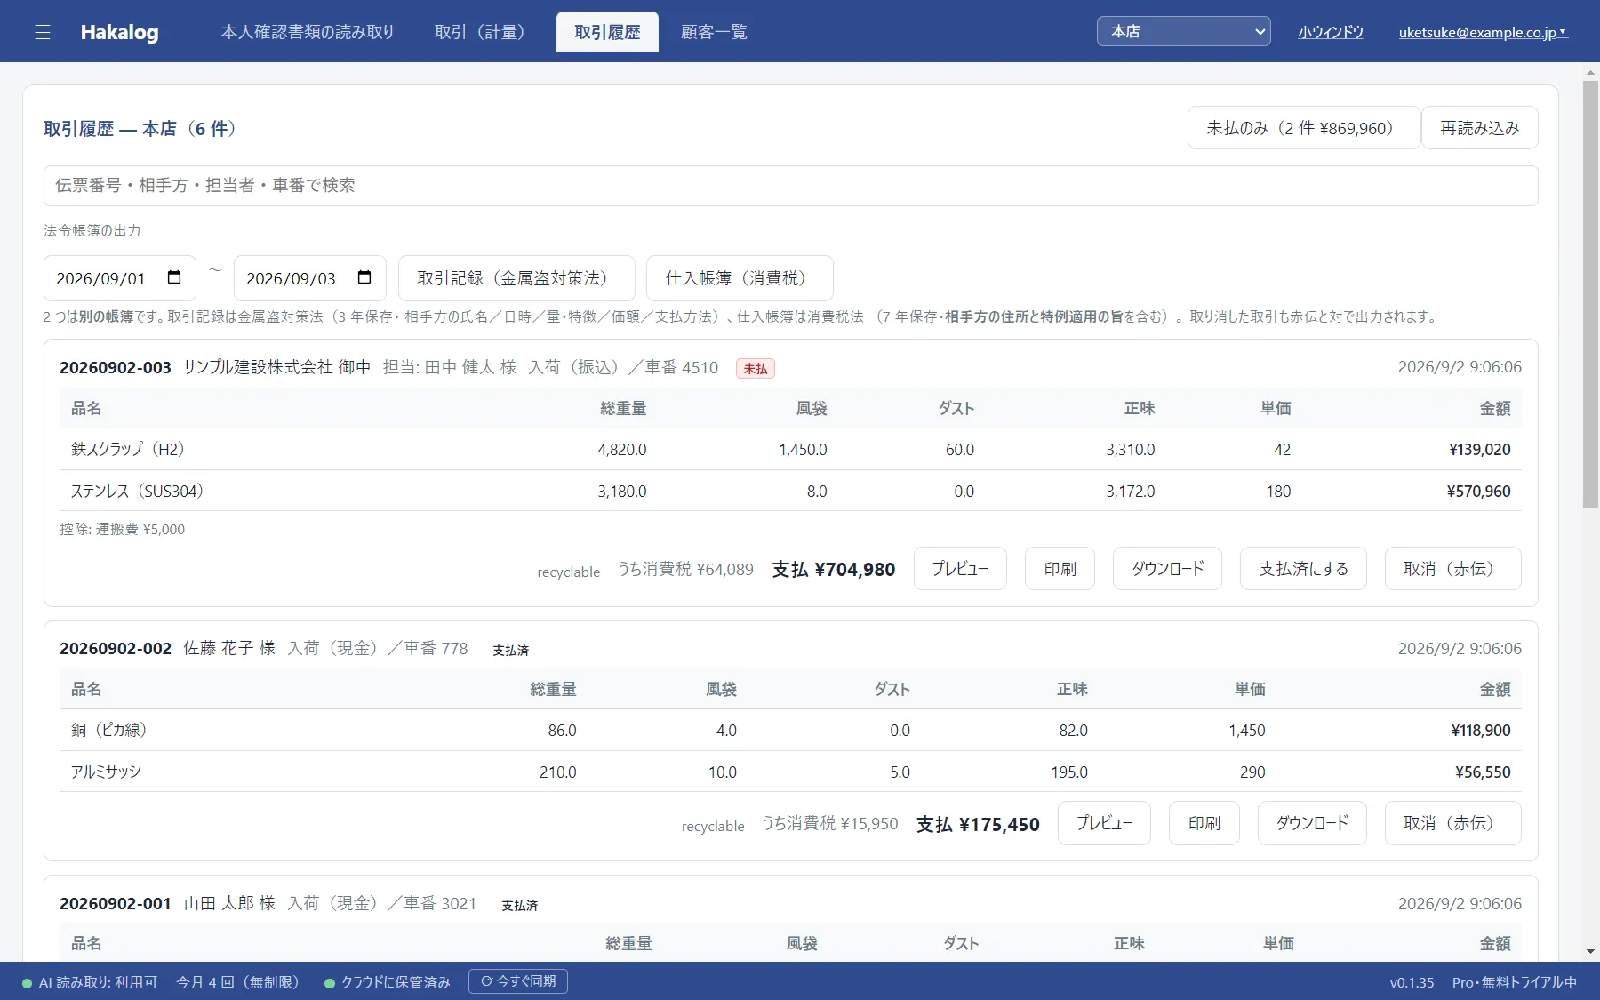The image size is (1600, 1000).
Task: Go to 顧客一覧 tab
Action: (x=714, y=32)
